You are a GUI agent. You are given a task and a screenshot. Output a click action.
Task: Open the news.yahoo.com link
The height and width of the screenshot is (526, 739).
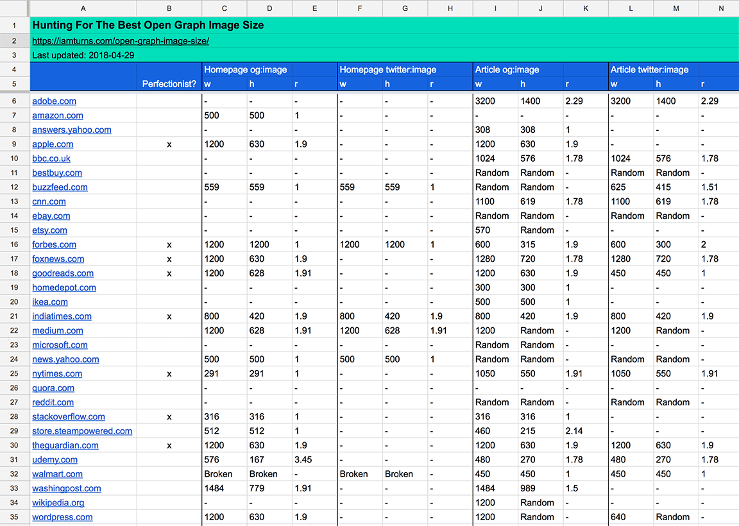(65, 359)
